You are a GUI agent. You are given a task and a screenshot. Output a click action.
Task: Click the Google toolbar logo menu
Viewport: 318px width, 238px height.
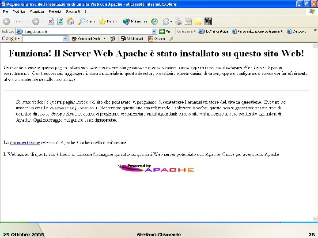[11, 38]
